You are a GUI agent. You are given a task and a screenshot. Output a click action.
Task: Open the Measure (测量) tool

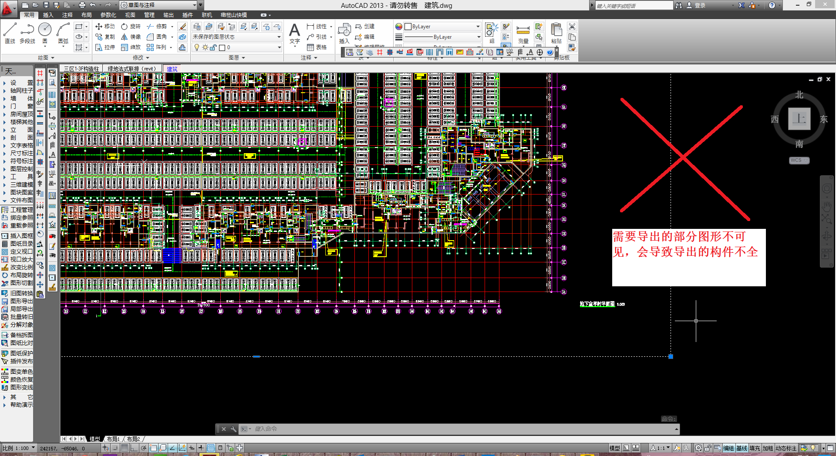pos(523,34)
